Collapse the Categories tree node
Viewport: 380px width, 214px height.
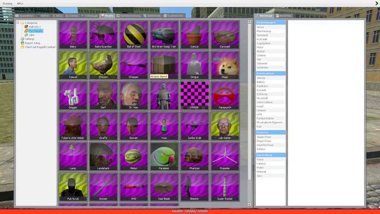18,23
